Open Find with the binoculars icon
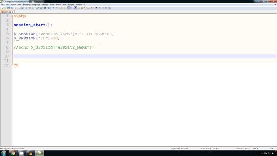The height and width of the screenshot is (156, 277). tap(45, 8)
